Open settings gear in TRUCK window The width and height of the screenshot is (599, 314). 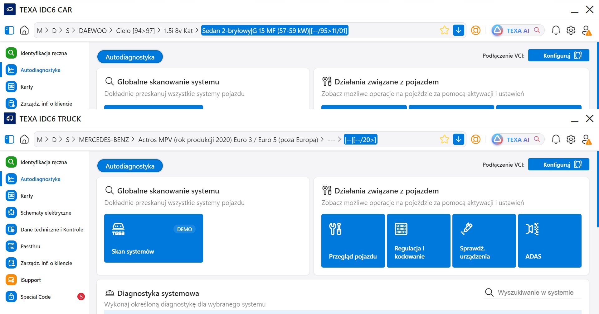(x=571, y=139)
